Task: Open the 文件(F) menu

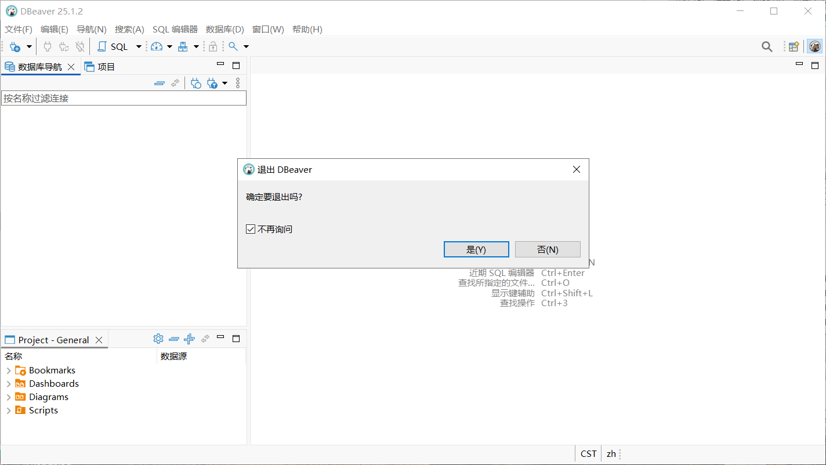Action: click(19, 30)
